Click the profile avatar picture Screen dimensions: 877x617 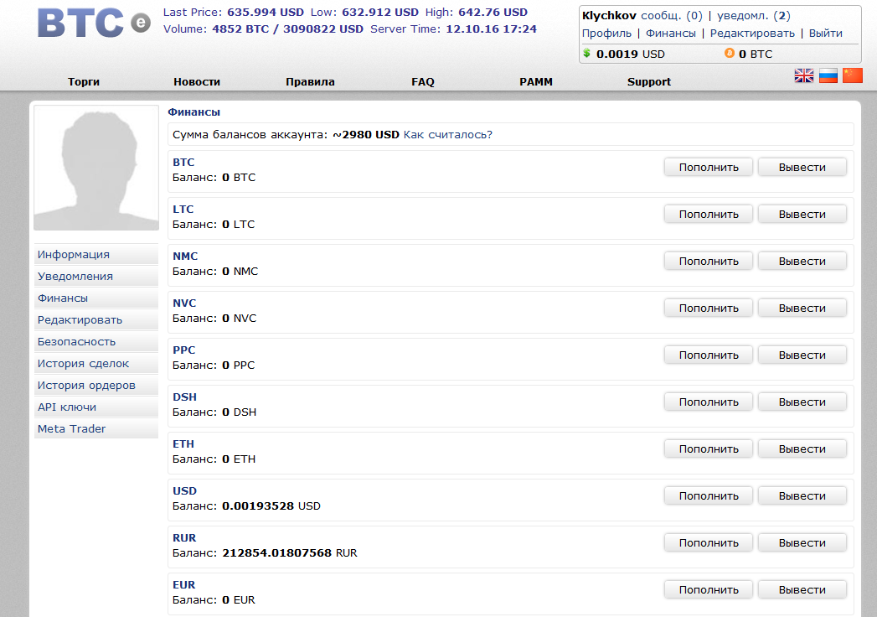pos(96,169)
